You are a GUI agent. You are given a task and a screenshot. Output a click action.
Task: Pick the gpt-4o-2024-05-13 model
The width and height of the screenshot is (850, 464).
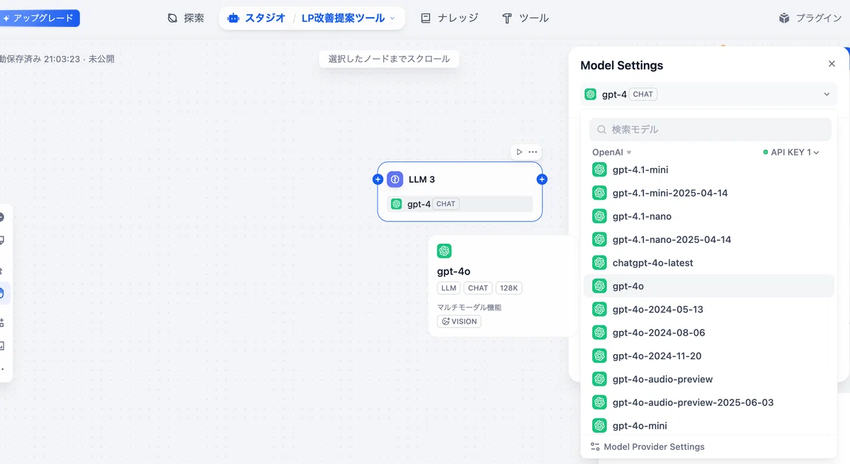tap(708, 310)
